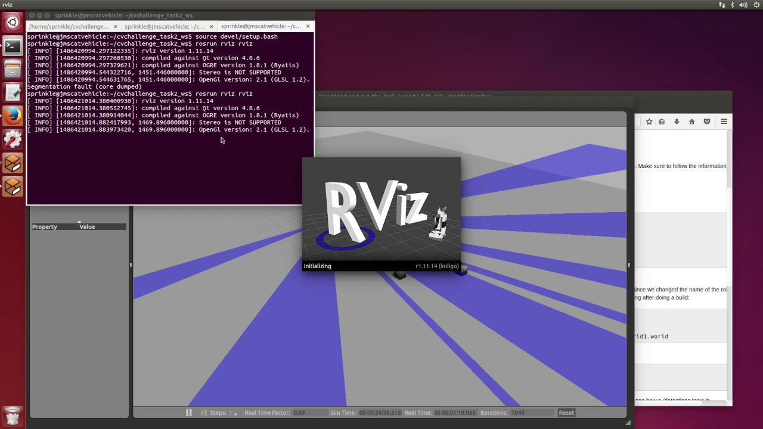Open the Bluetooth indicator menu
This screenshot has height=429, width=763.
click(x=733, y=5)
